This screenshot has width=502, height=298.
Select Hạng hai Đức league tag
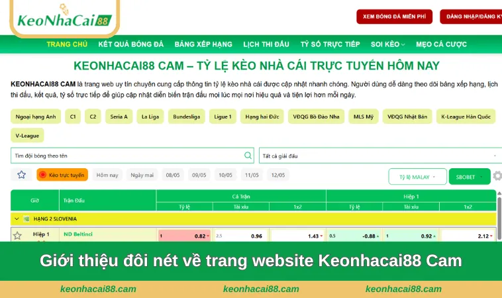[x=262, y=117]
